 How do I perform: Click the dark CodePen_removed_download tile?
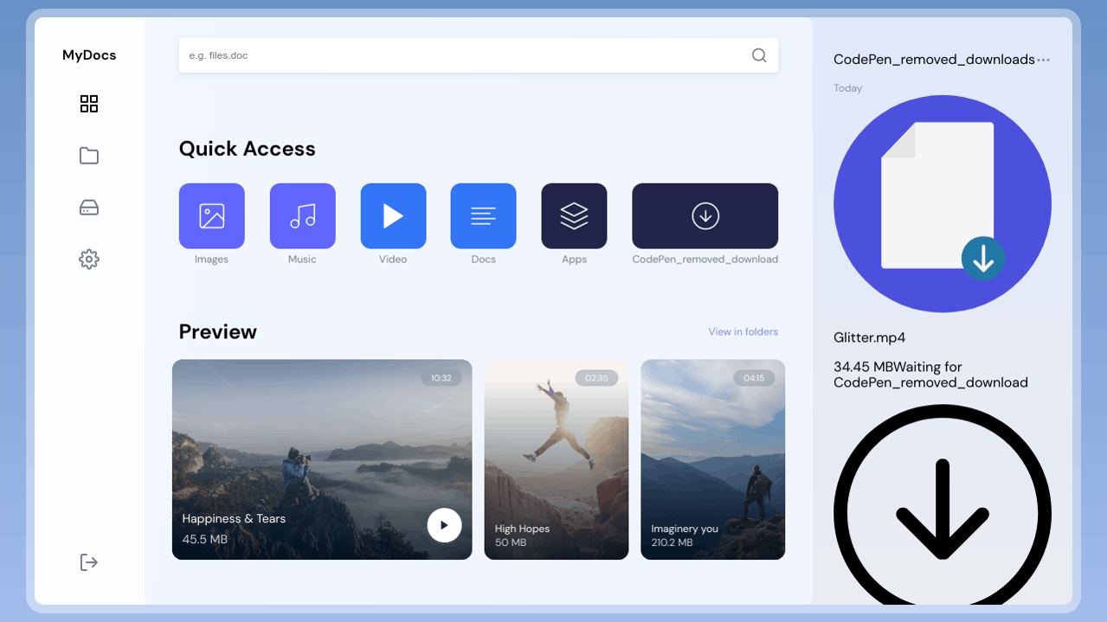tap(705, 215)
